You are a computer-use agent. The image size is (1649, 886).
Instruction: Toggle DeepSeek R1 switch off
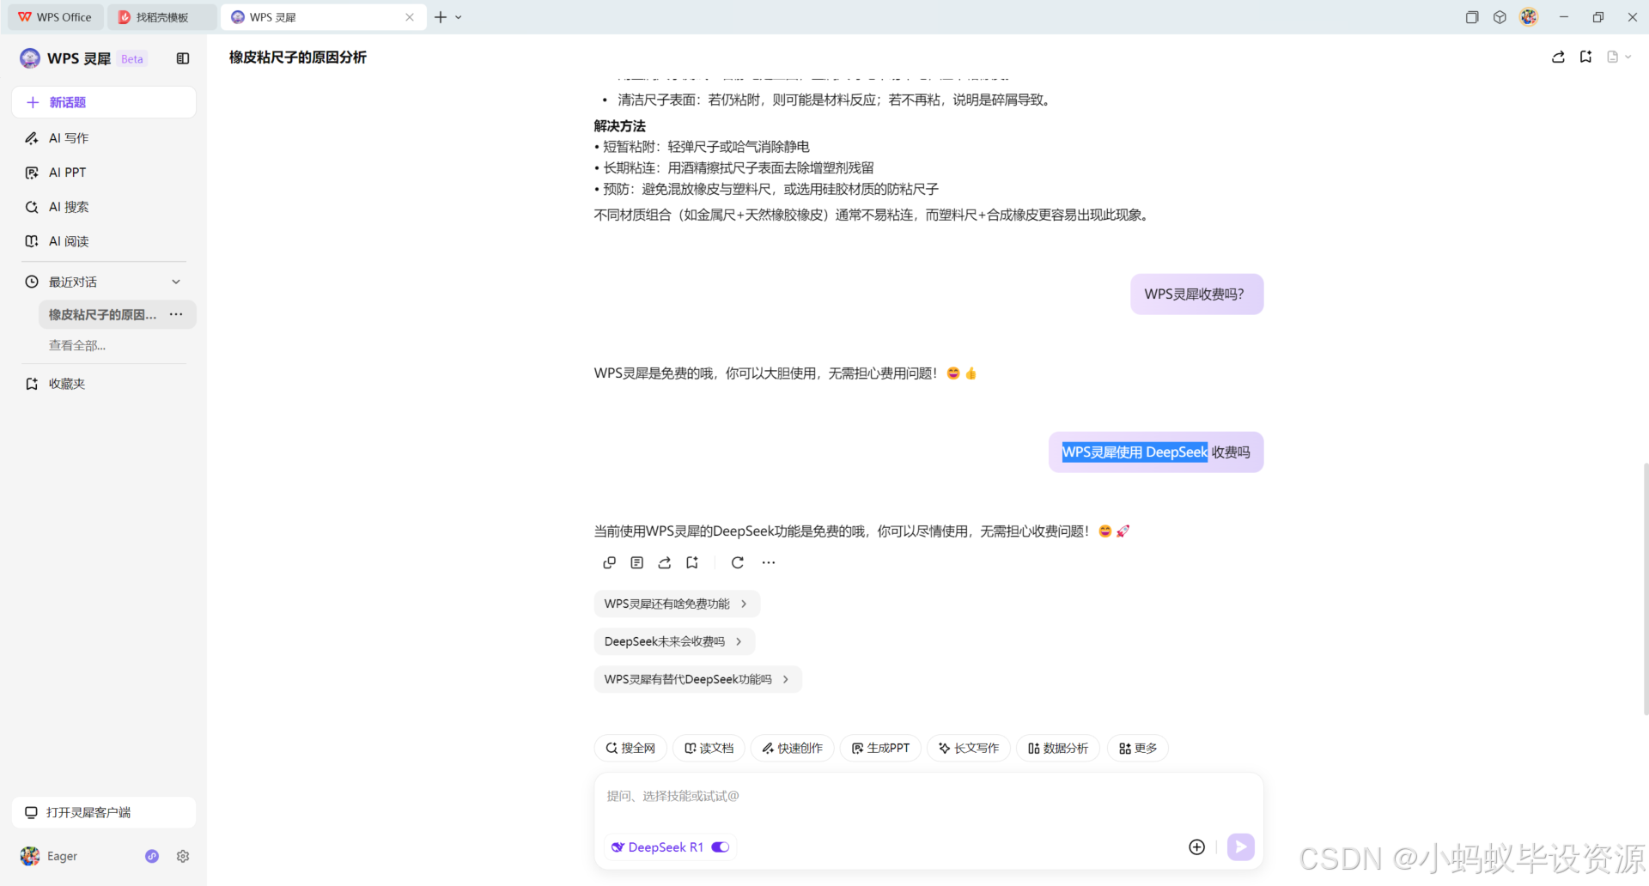721,847
